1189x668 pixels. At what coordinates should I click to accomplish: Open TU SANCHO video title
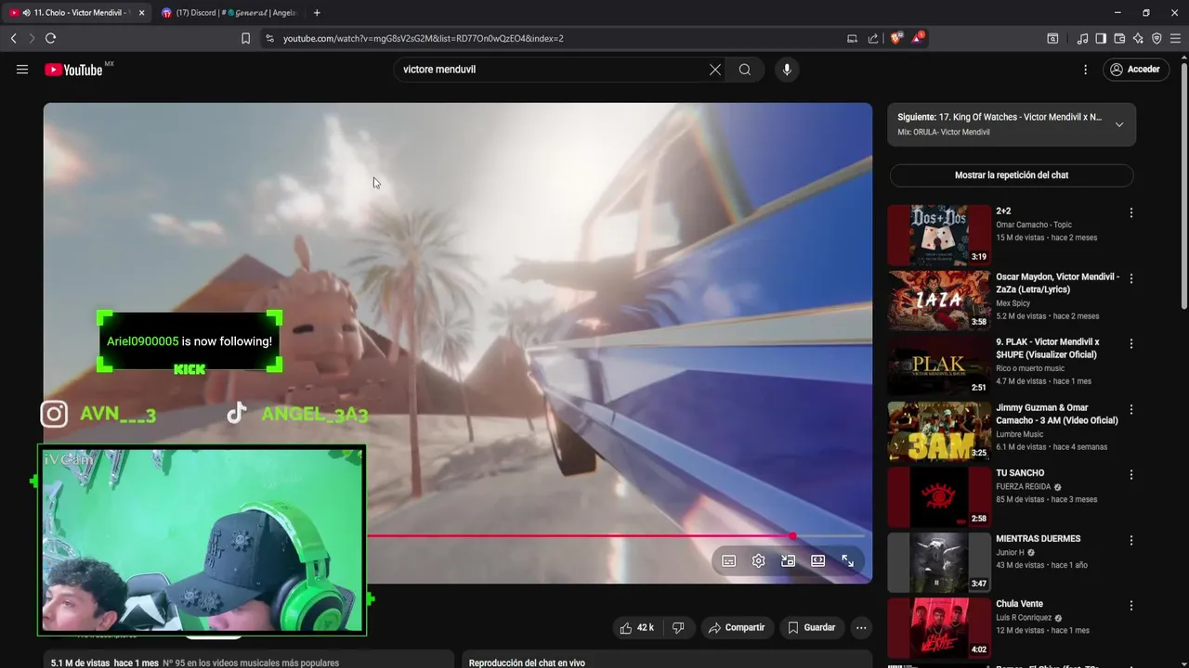coord(1020,473)
